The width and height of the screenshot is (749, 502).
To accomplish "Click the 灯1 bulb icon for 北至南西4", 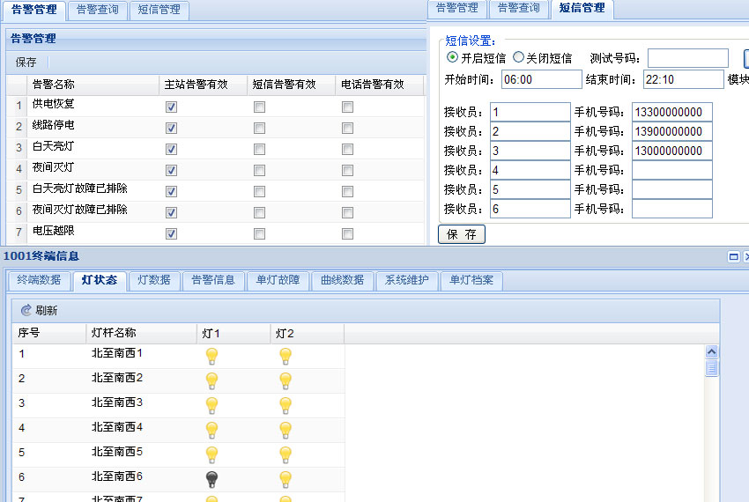I will [x=211, y=430].
